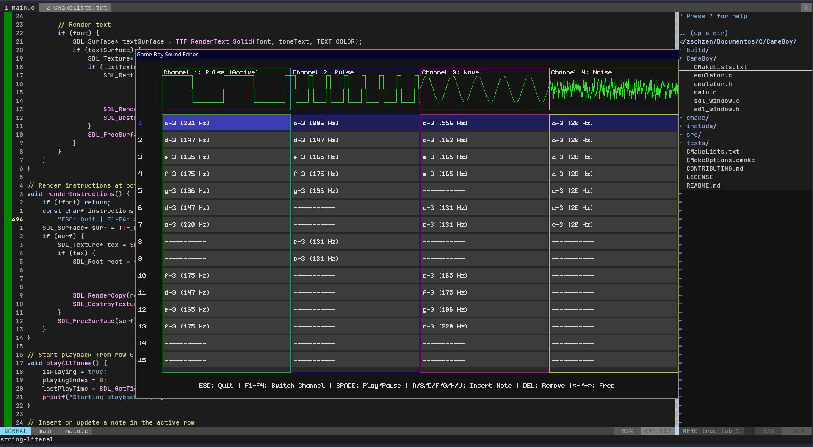
Task: Select Channel 2 row 1 c-3 (806 Hz)
Action: point(355,123)
